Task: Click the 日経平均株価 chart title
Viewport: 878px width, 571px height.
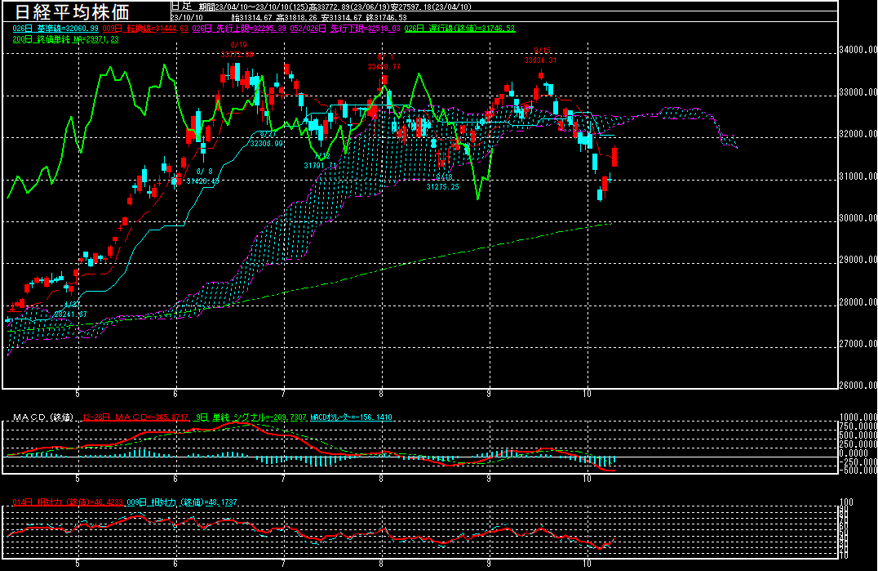Action: click(72, 11)
